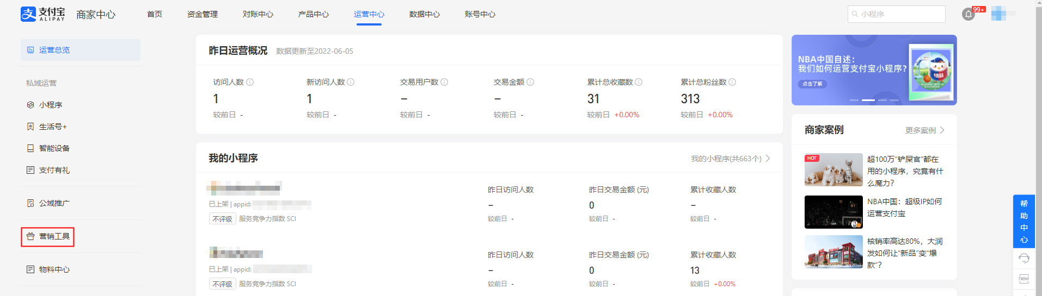Click 累计总收藏数 value 31
This screenshot has width=1042, height=296.
tap(593, 99)
